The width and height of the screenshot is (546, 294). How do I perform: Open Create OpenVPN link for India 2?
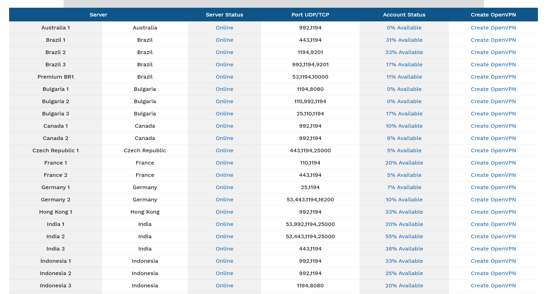coord(493,236)
